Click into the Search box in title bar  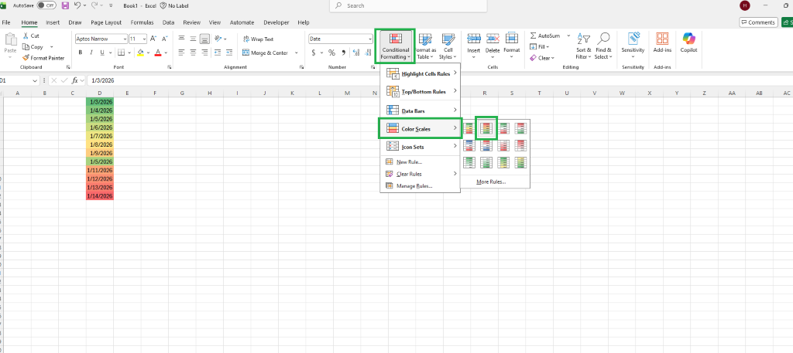click(x=407, y=5)
